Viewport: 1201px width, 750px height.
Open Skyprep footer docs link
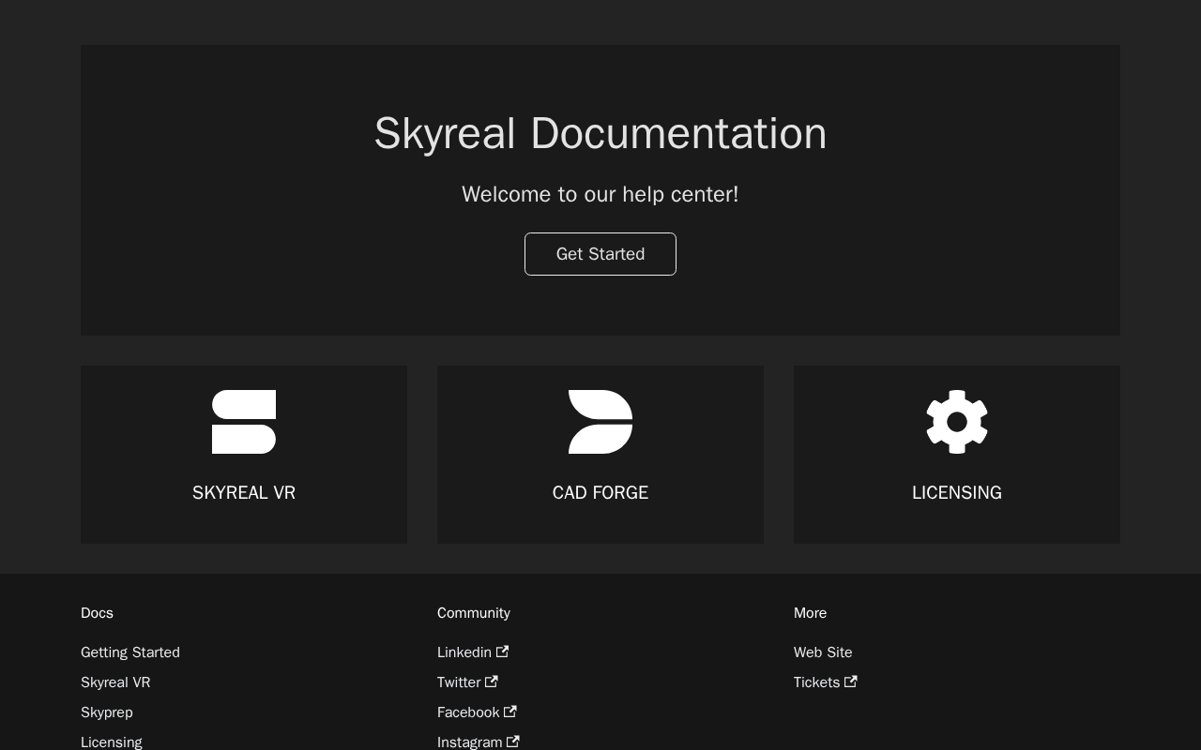(107, 712)
